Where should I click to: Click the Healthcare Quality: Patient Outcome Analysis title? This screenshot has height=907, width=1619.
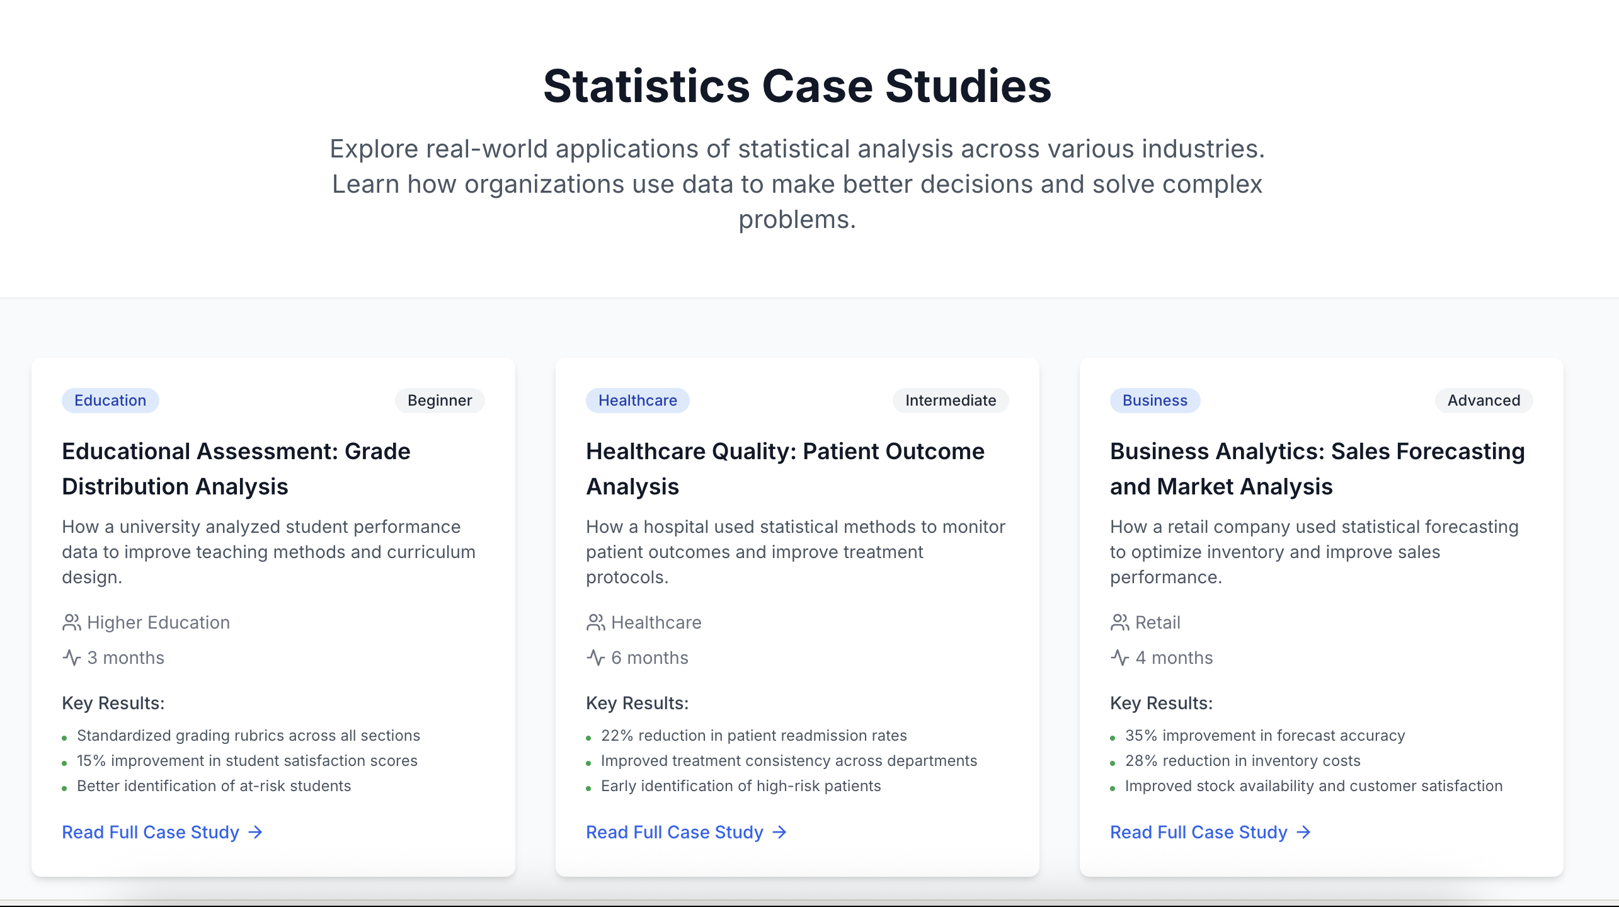785,469
